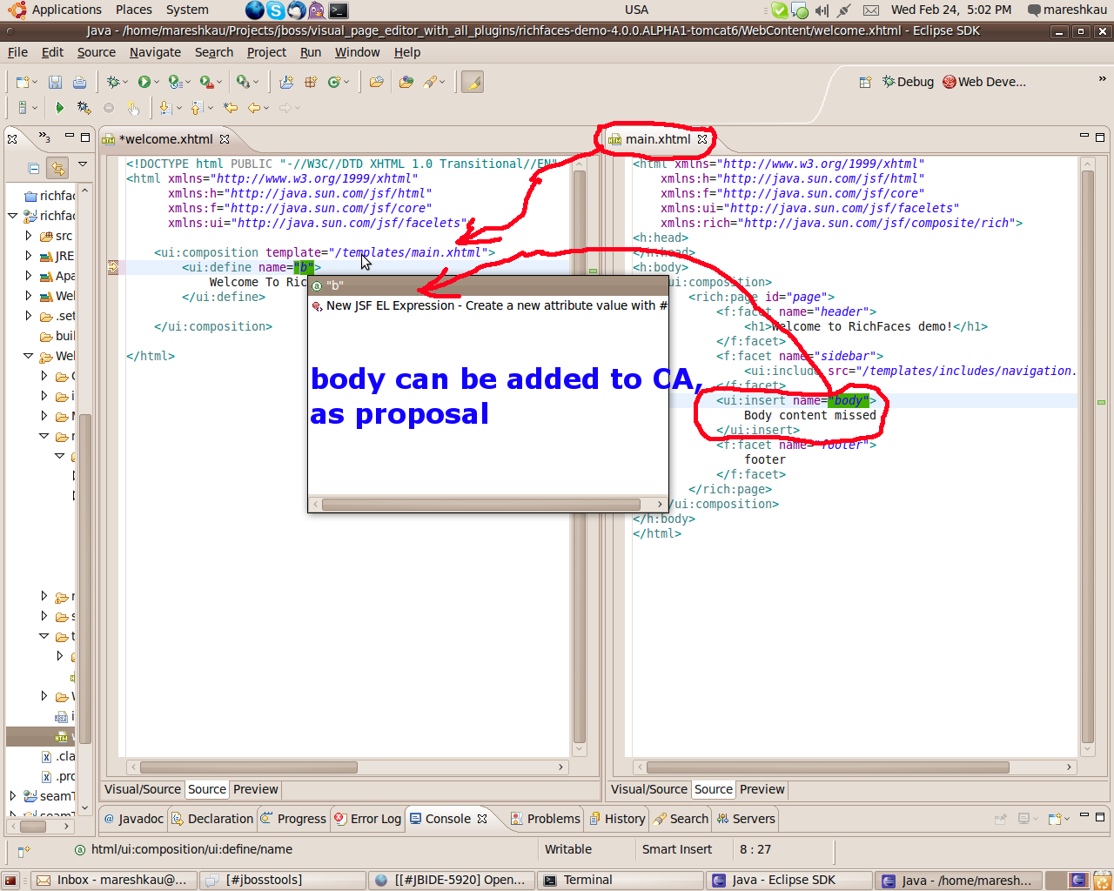
Task: Click the volume icon in the system tray
Action: 822,10
